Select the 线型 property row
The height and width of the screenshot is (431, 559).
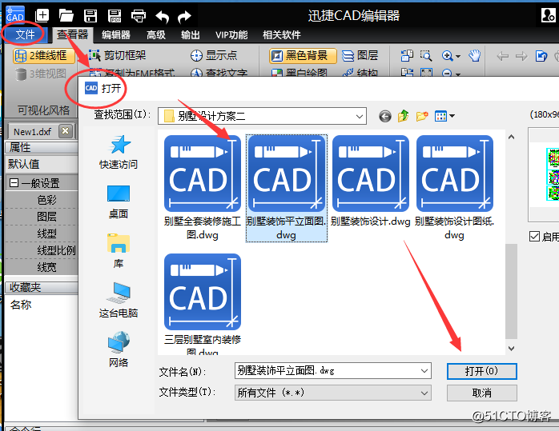point(46,233)
